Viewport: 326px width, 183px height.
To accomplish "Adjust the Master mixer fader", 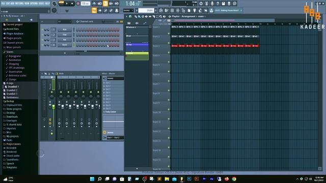I will click(53, 107).
